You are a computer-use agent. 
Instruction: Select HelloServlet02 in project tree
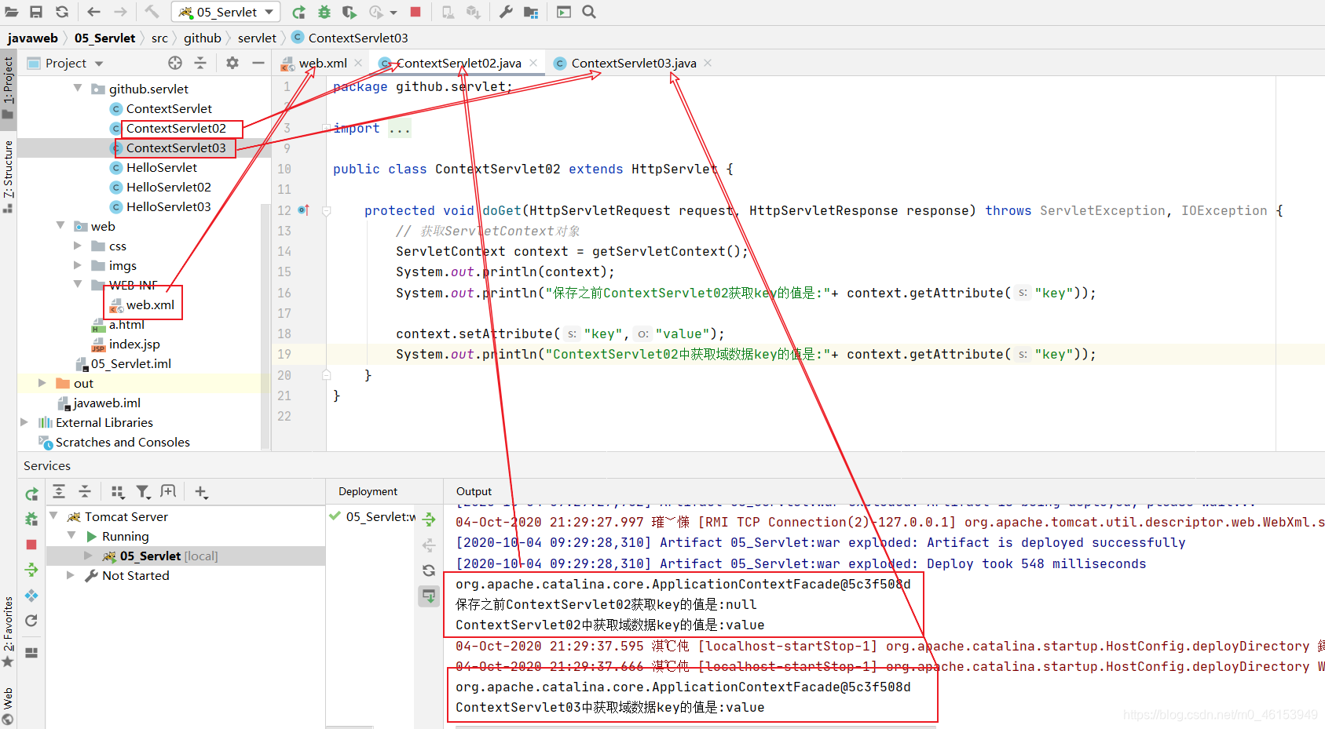tap(169, 187)
